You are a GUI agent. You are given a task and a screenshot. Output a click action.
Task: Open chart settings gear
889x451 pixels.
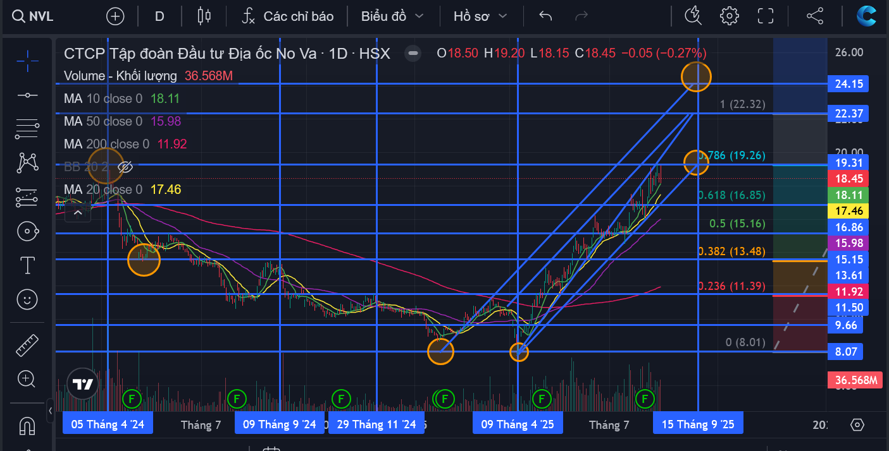(730, 16)
